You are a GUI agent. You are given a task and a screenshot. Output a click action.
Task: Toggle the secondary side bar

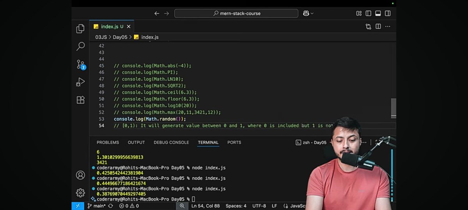click(388, 13)
